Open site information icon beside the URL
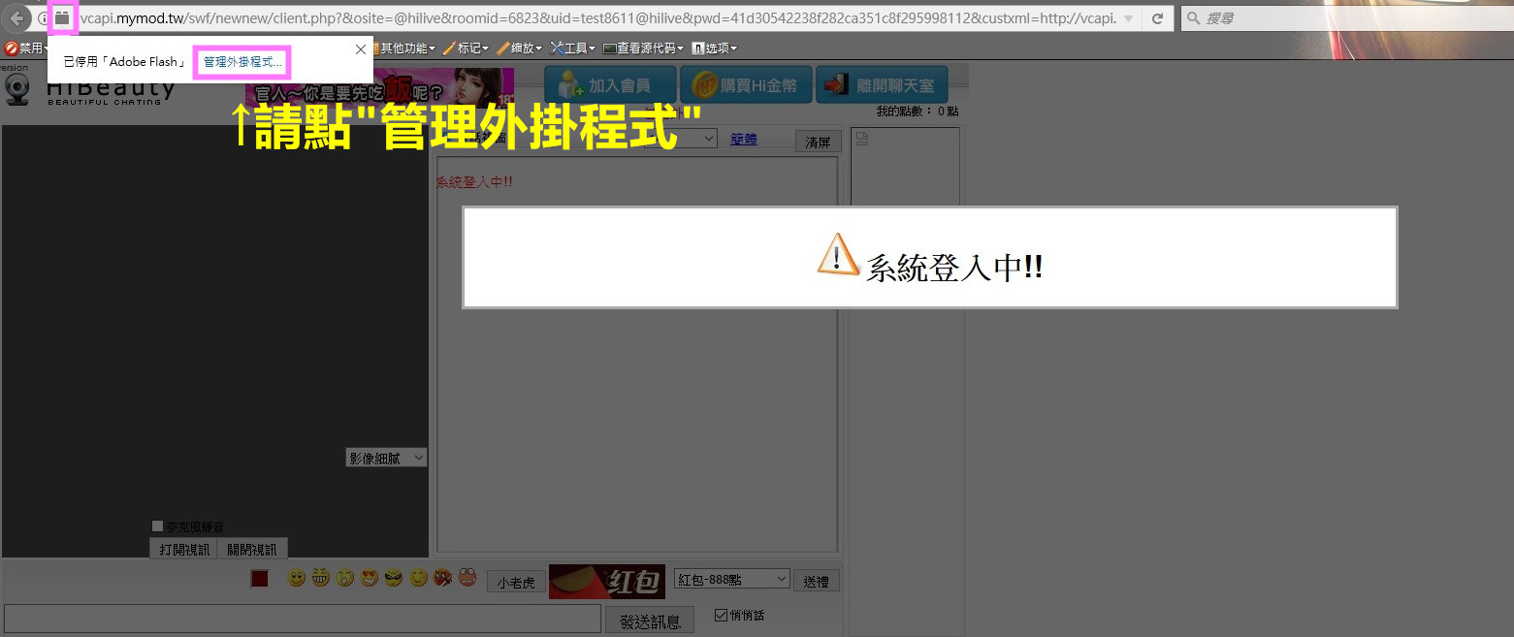1514x637 pixels. coord(43,18)
